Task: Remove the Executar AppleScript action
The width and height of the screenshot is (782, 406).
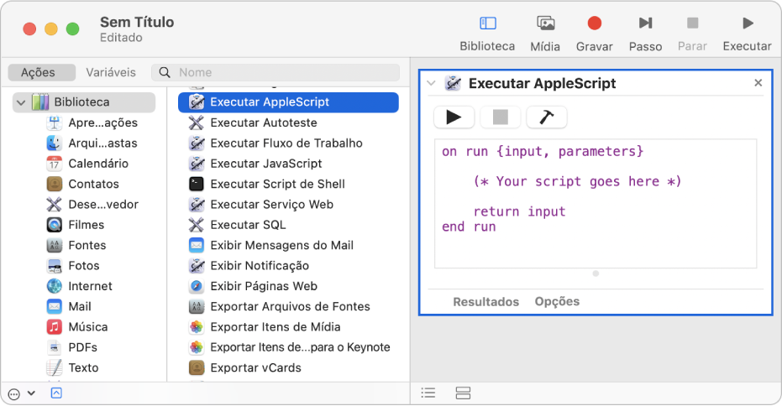Action: 758,83
